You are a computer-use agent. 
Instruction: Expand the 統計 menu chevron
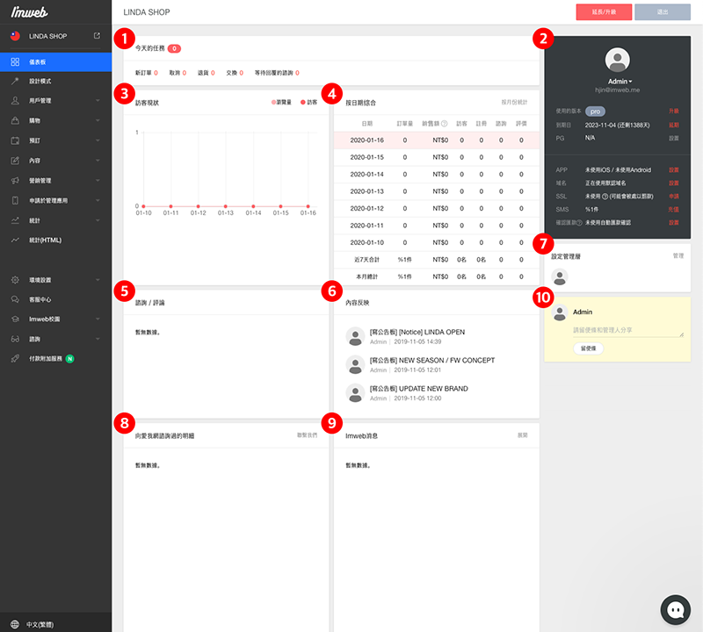pos(98,220)
